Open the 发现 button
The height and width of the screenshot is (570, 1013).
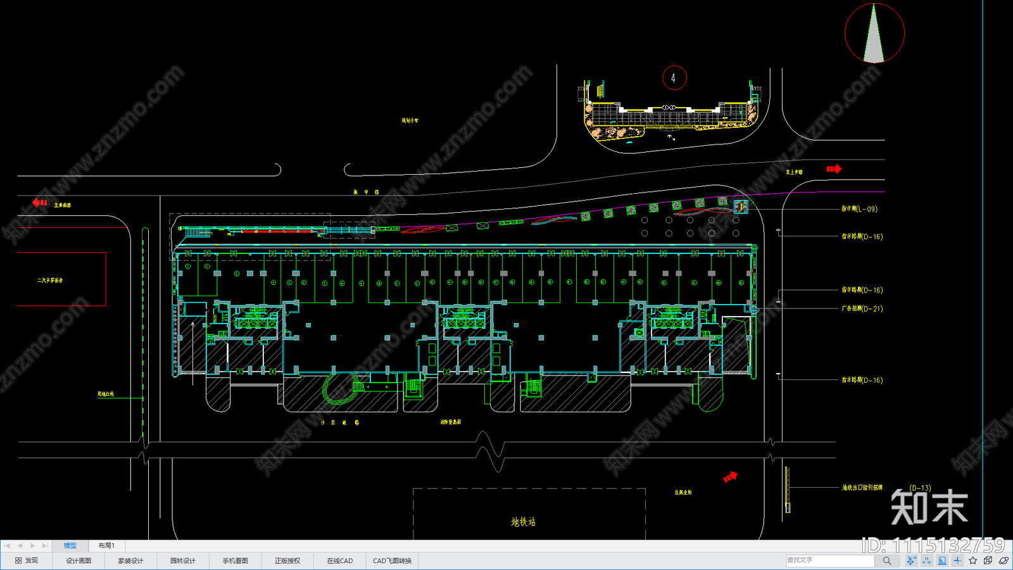pos(27,560)
